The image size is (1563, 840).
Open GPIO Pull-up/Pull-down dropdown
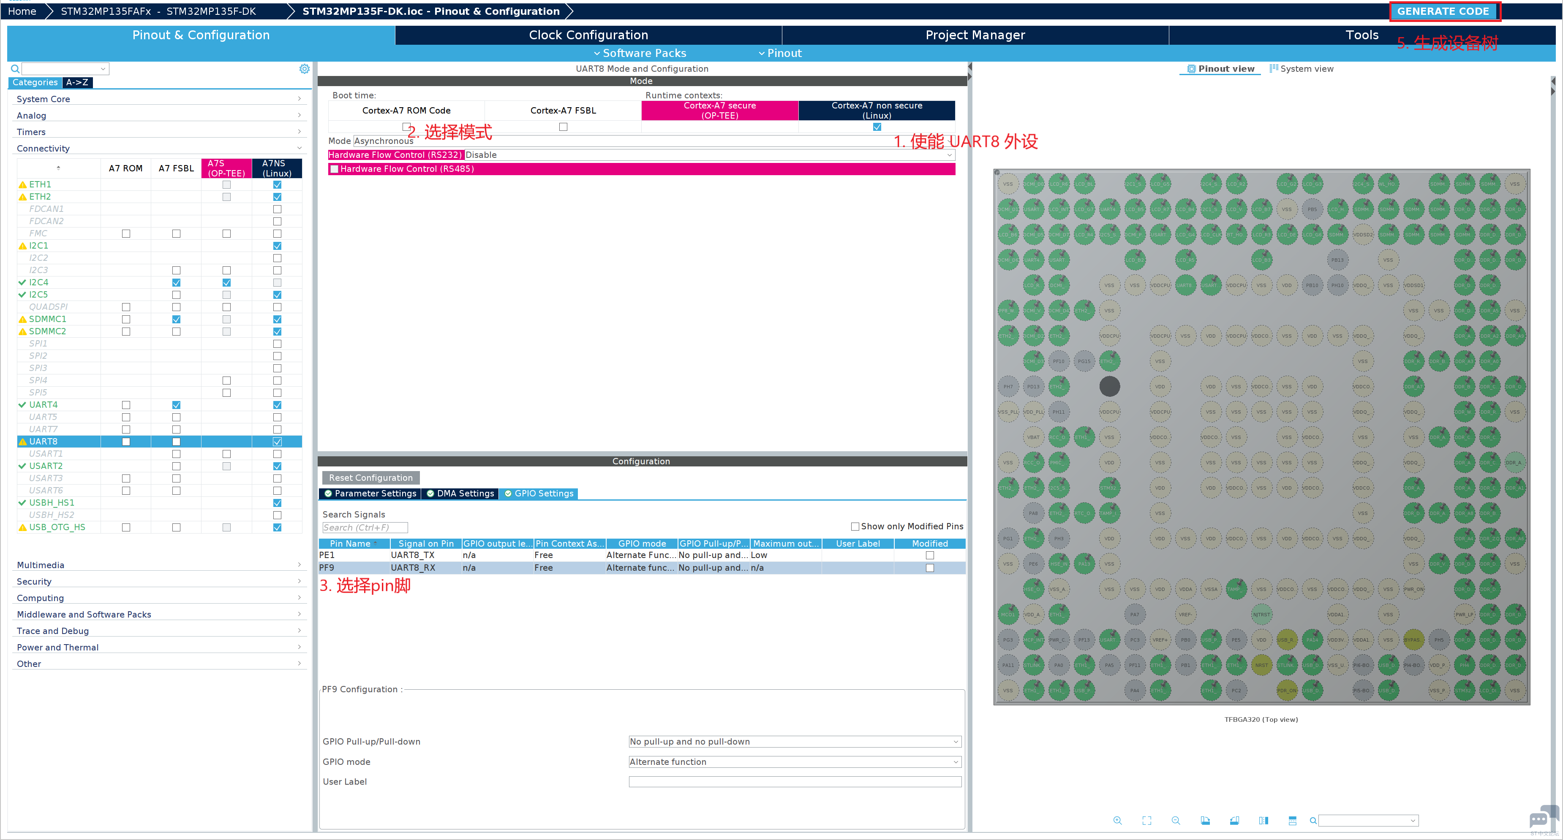[x=795, y=741]
